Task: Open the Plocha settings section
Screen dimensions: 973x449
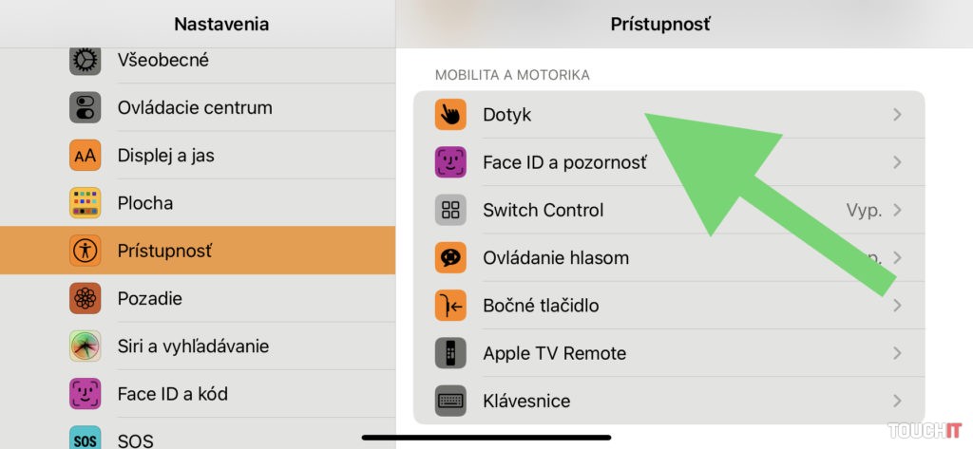Action: click(x=145, y=203)
